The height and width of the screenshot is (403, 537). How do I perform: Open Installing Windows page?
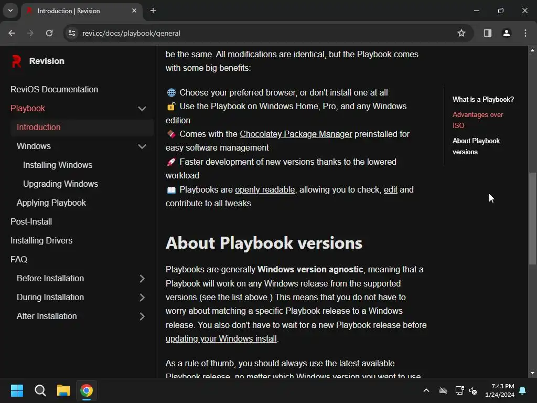(x=58, y=165)
